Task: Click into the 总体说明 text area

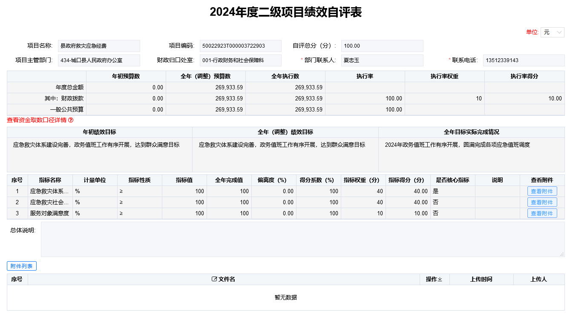Action: point(302,239)
